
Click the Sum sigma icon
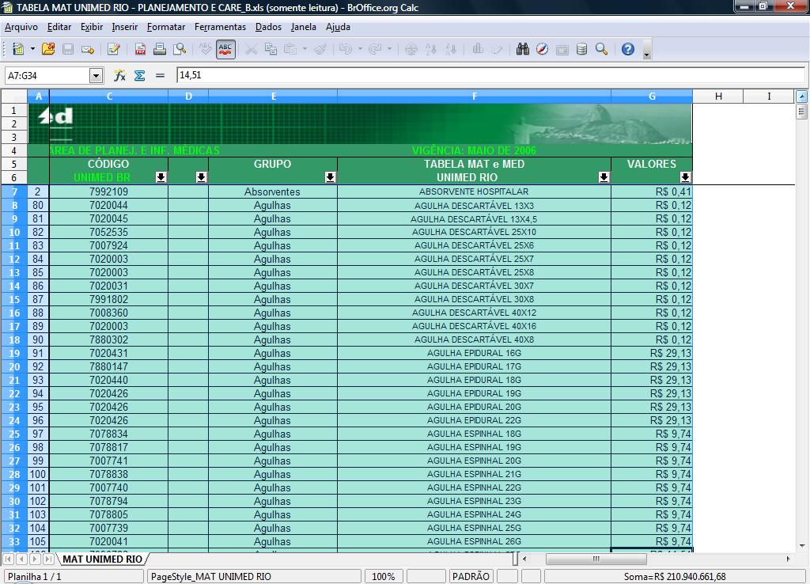point(139,75)
